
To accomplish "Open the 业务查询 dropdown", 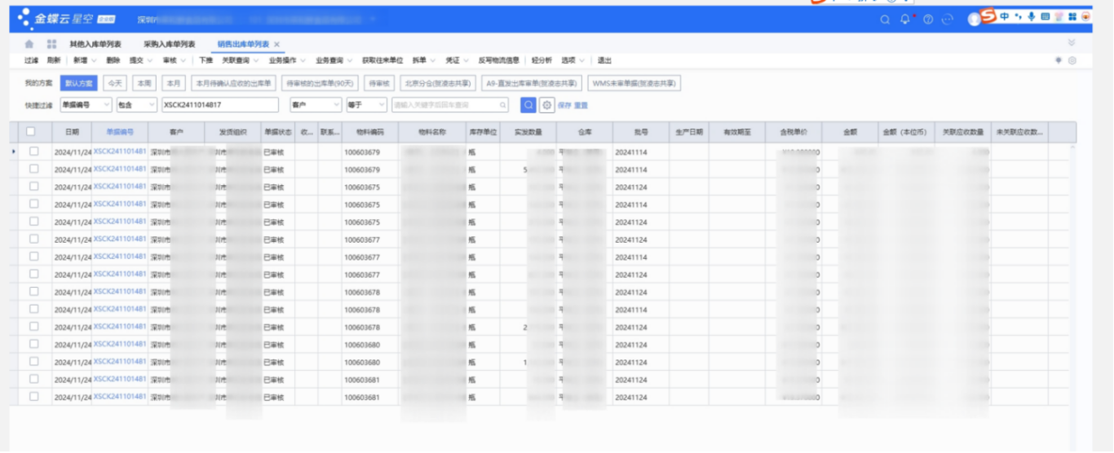I will 333,60.
